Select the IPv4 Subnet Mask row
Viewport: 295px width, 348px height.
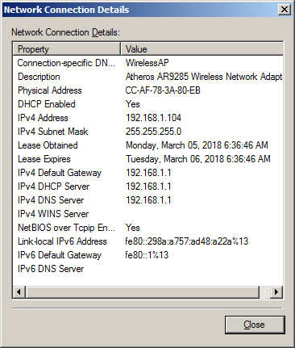147,132
